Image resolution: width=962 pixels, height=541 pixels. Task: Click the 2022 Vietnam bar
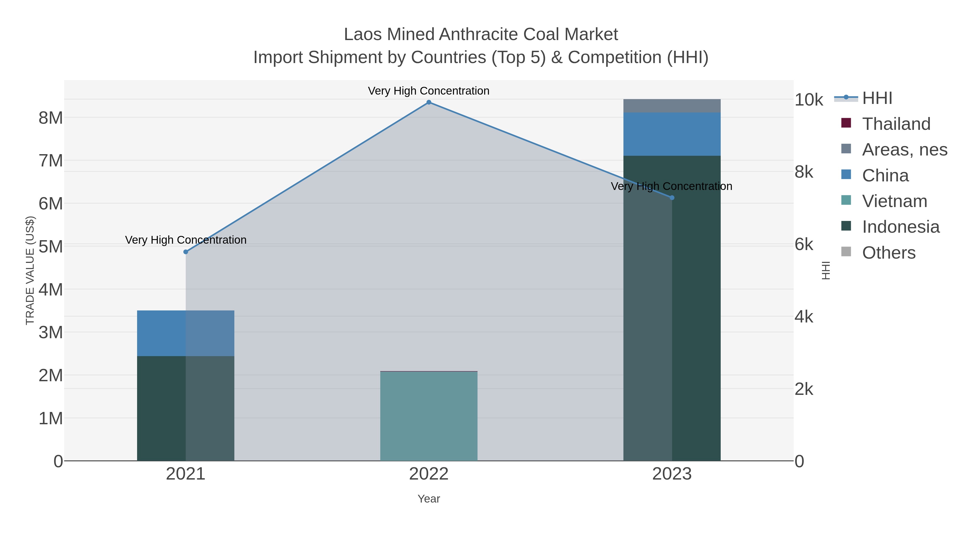click(429, 416)
